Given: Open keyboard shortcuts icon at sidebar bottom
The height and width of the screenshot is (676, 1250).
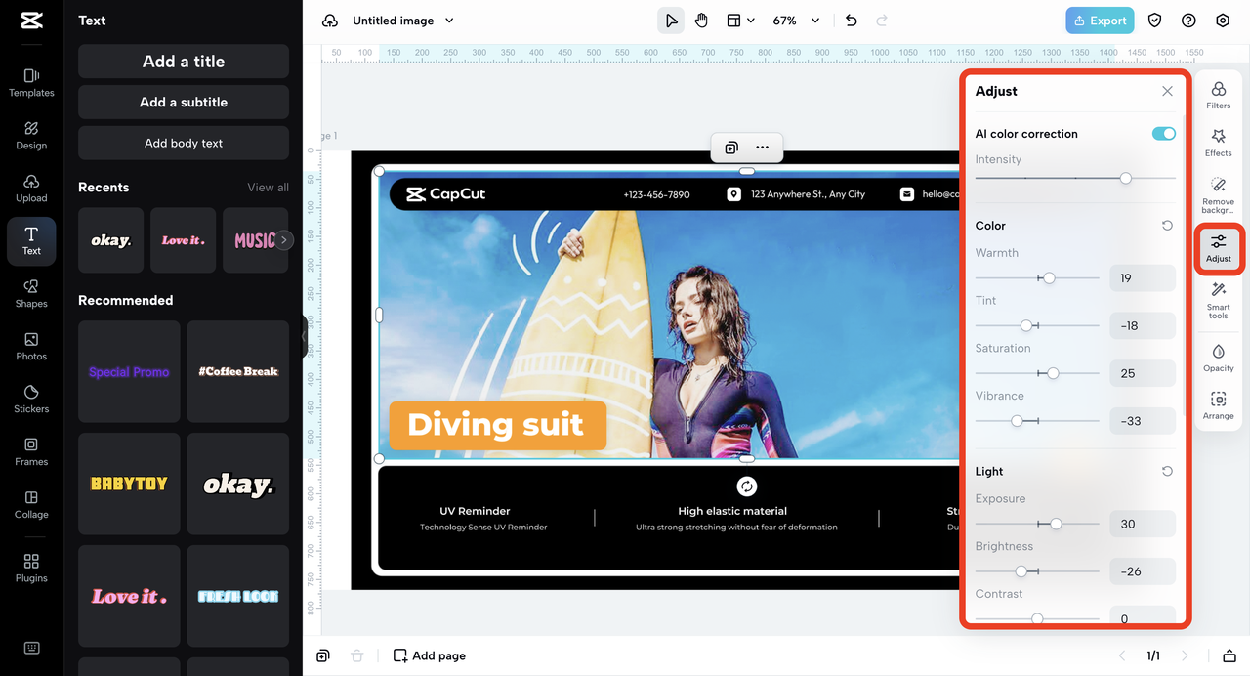Looking at the screenshot, I should click(x=31, y=648).
